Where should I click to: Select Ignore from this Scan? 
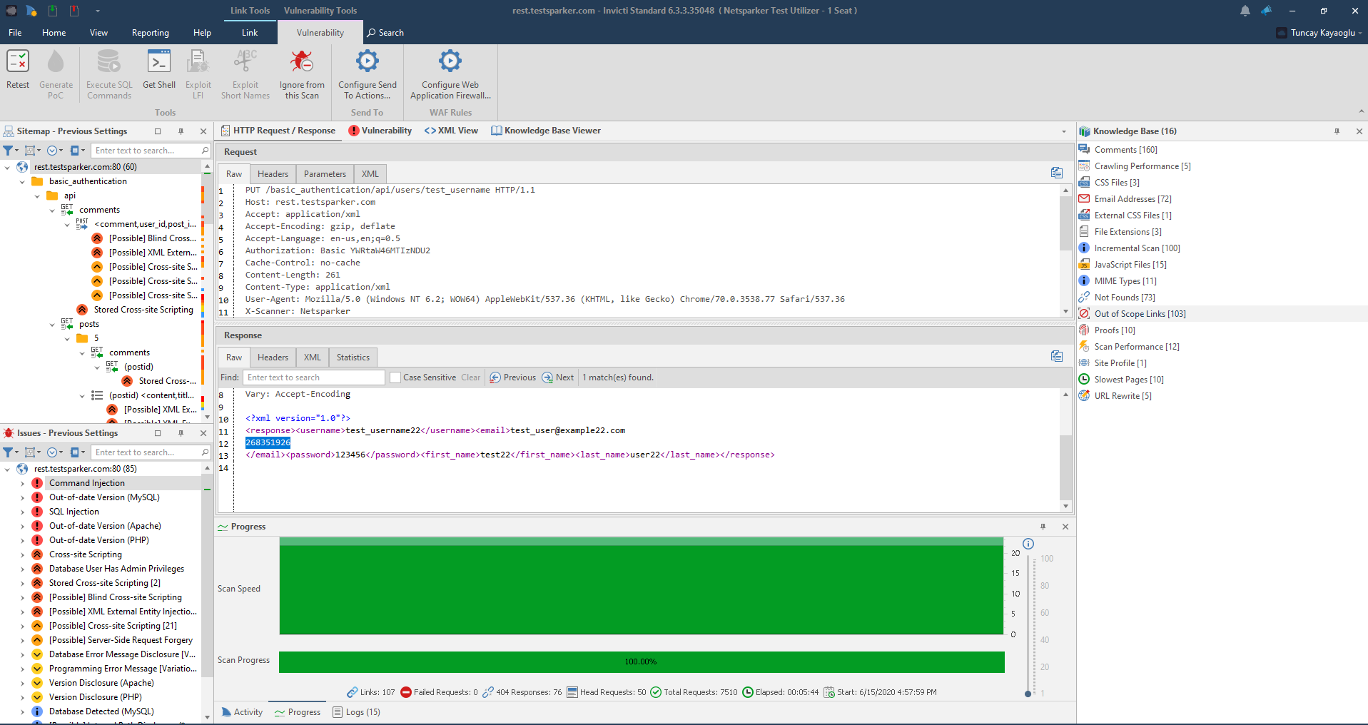click(x=302, y=75)
